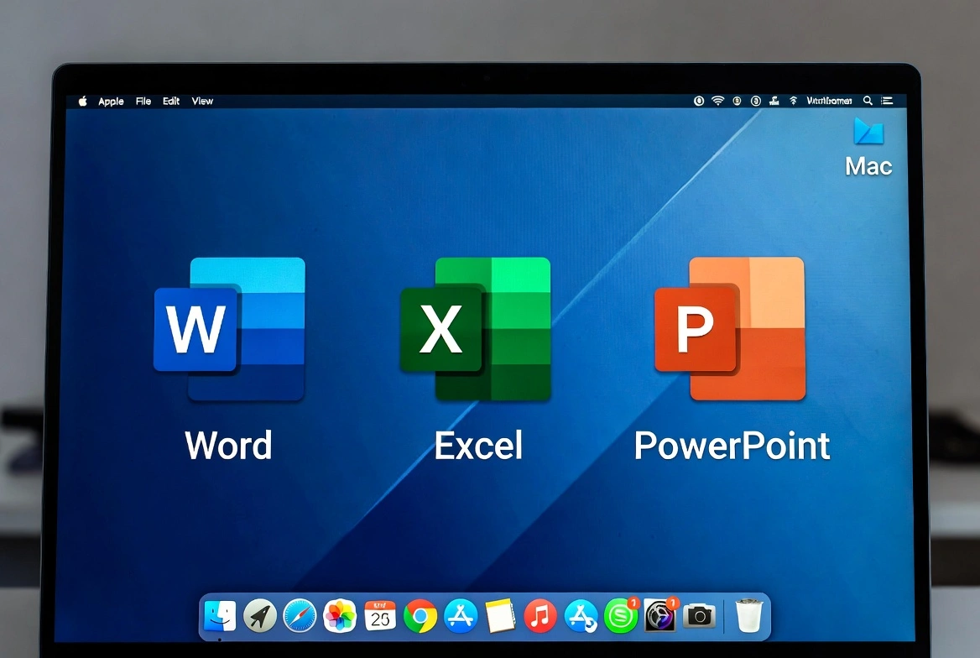This screenshot has width=980, height=658.
Task: Open Microsoft Word from the desktop
Action: (229, 331)
